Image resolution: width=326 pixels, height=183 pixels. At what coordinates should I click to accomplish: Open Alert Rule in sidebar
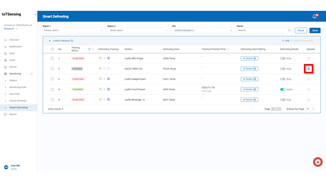coord(15,94)
